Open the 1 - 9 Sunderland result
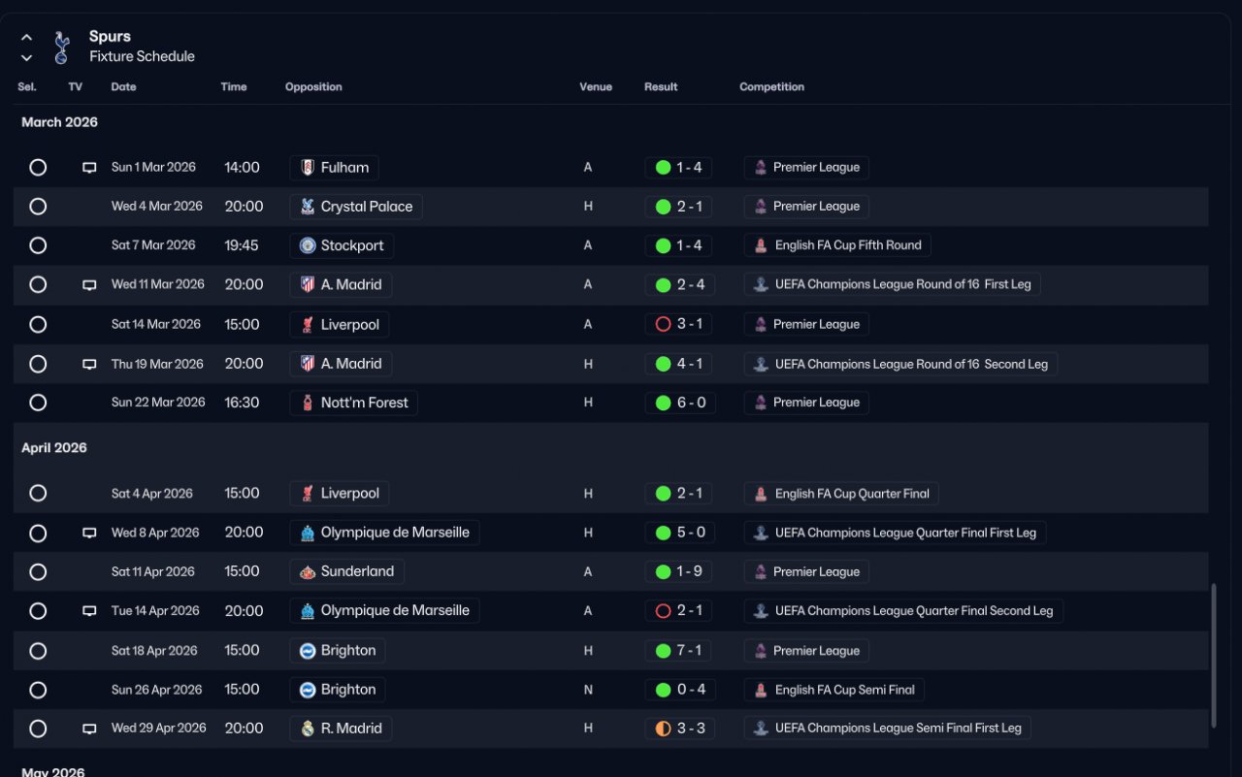The width and height of the screenshot is (1242, 777). [679, 572]
